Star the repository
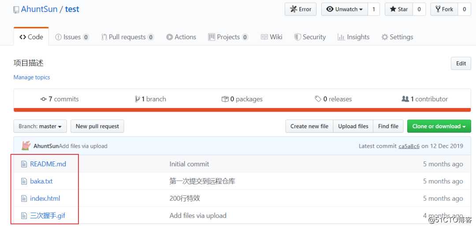Viewport: 476px width, 228px height. [399, 9]
